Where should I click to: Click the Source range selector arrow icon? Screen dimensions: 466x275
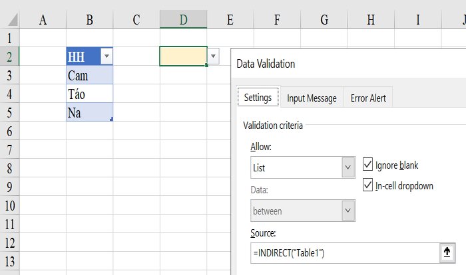tap(447, 253)
